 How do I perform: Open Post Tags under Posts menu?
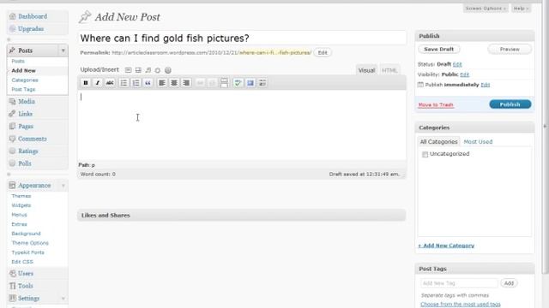[23, 89]
